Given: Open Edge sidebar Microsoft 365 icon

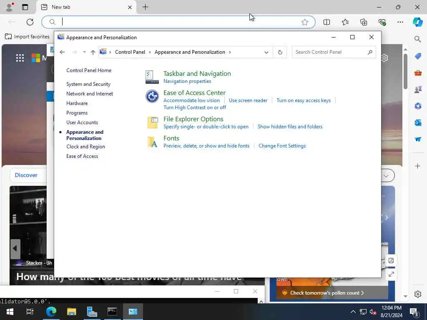Looking at the screenshot, I should [x=418, y=106].
